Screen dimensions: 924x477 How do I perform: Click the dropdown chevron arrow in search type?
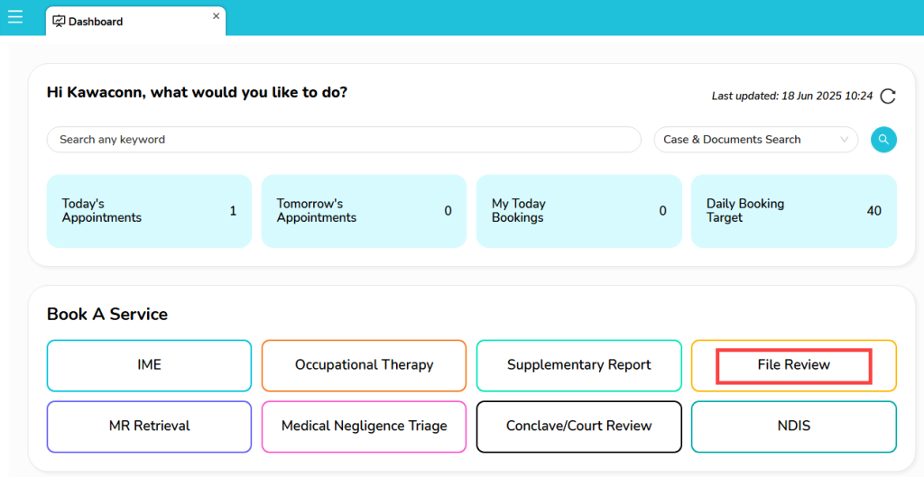click(844, 140)
